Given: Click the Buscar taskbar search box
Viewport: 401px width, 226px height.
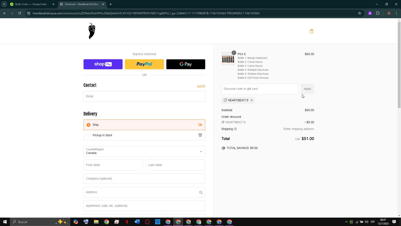Looking at the screenshot, I should 40,222.
